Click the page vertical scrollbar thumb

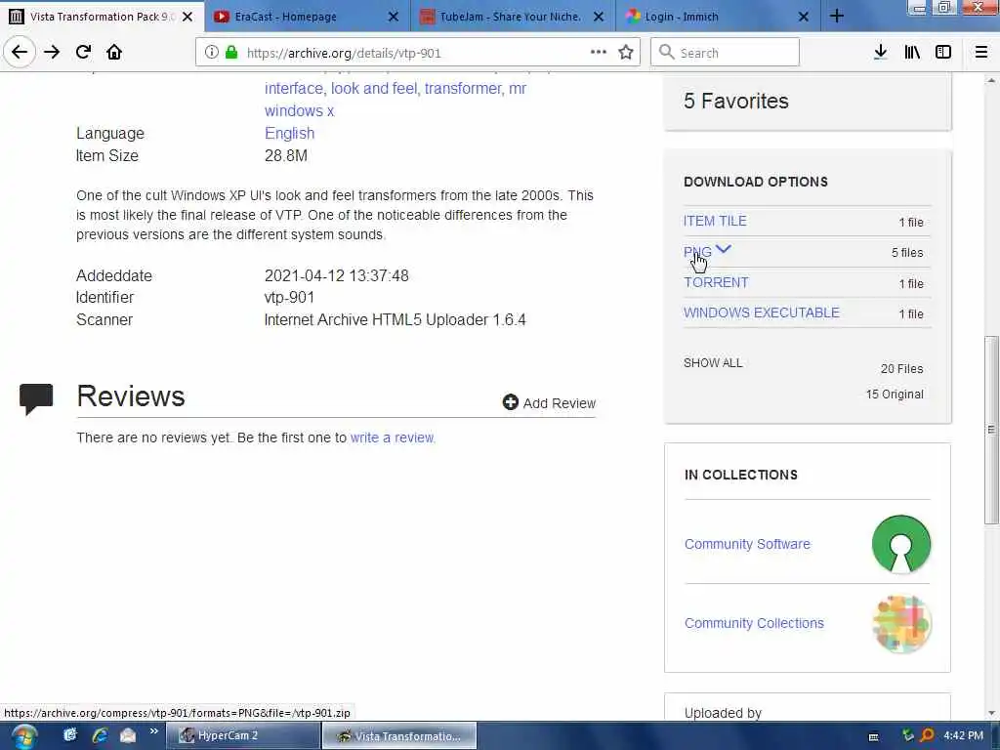pyautogui.click(x=992, y=430)
